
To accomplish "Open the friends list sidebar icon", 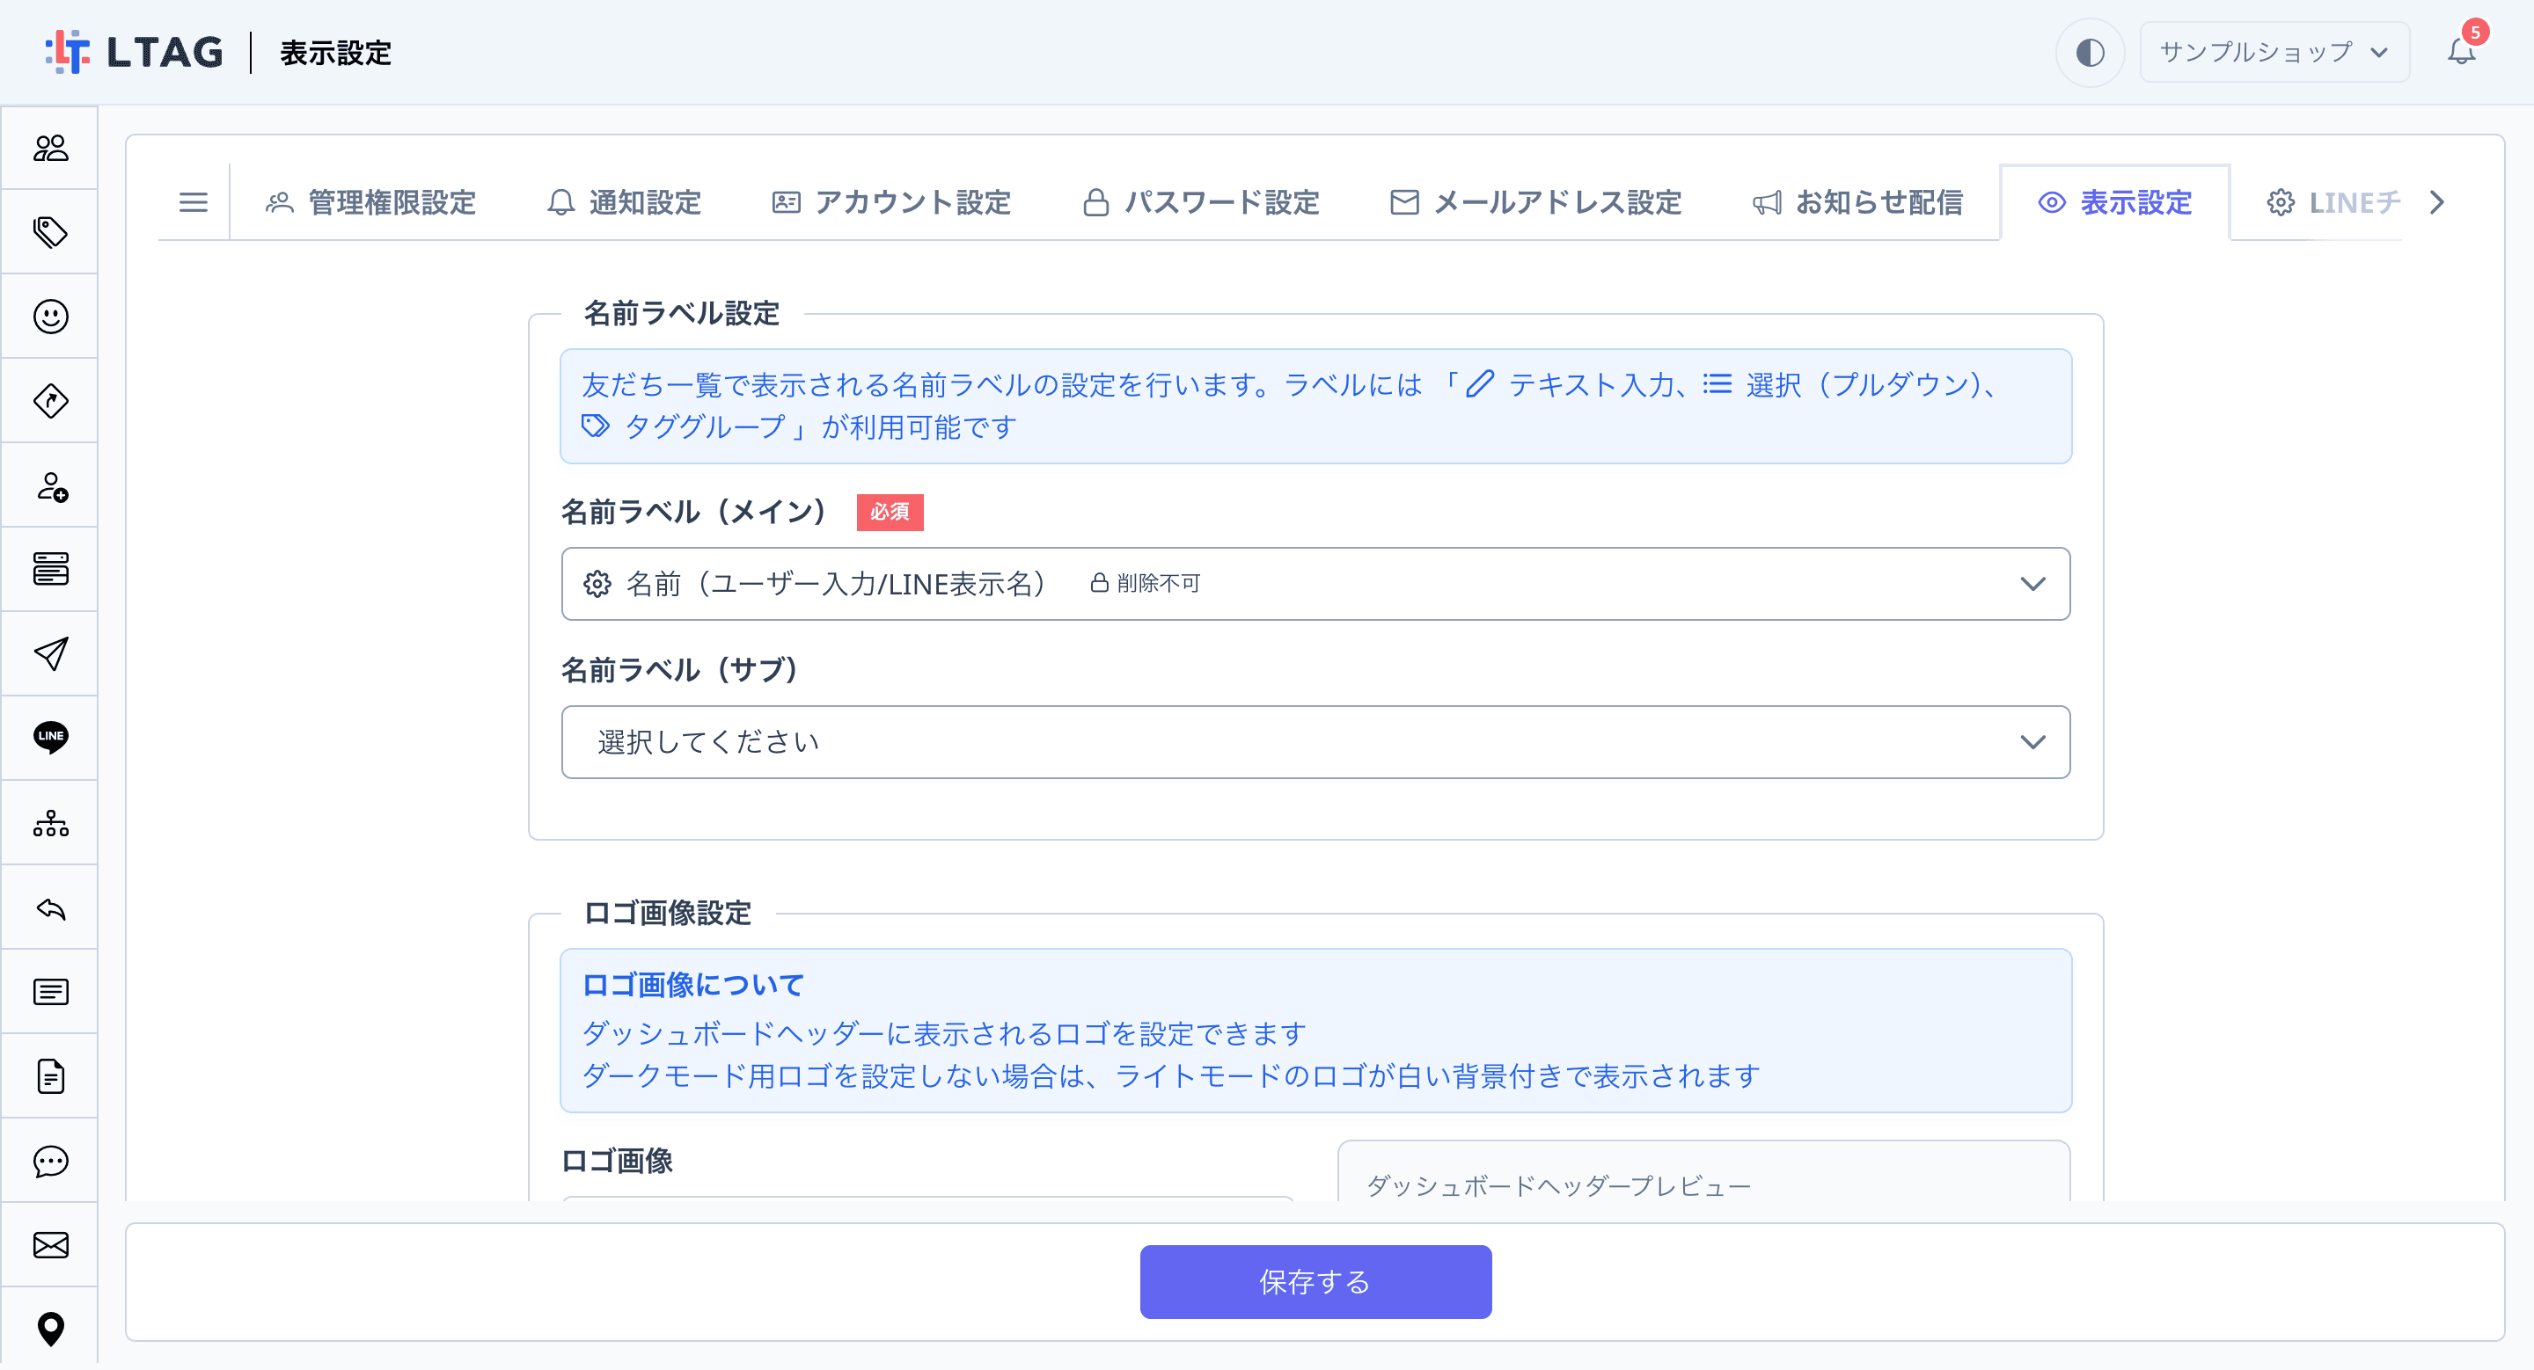I will 50,149.
